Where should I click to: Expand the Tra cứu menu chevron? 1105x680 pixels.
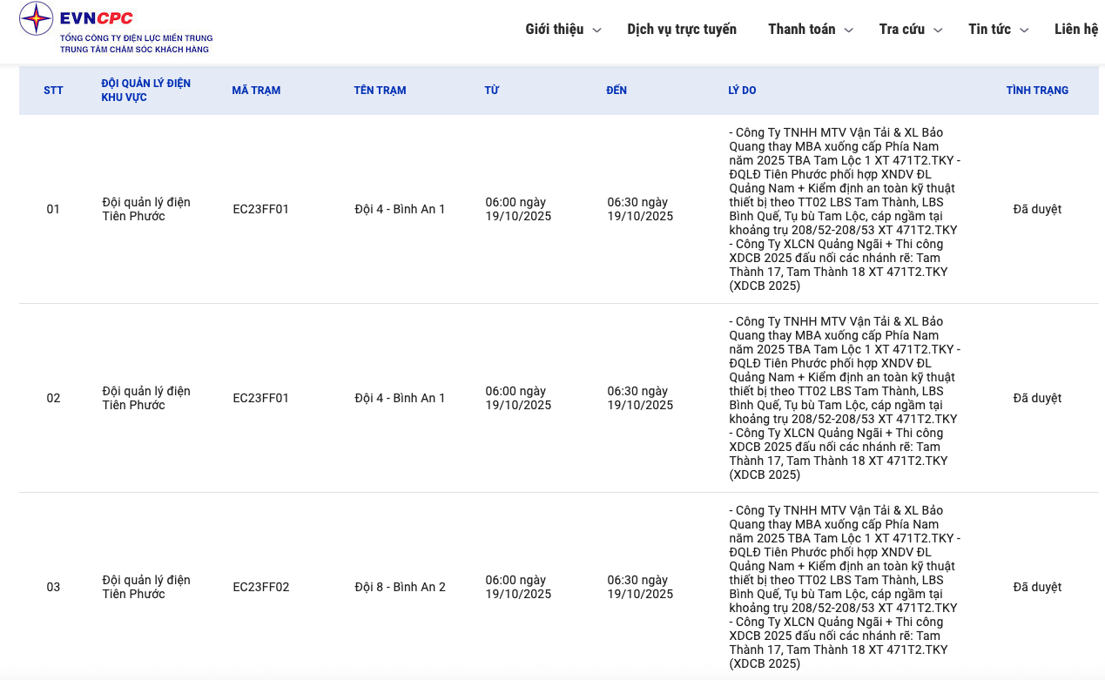(x=938, y=30)
